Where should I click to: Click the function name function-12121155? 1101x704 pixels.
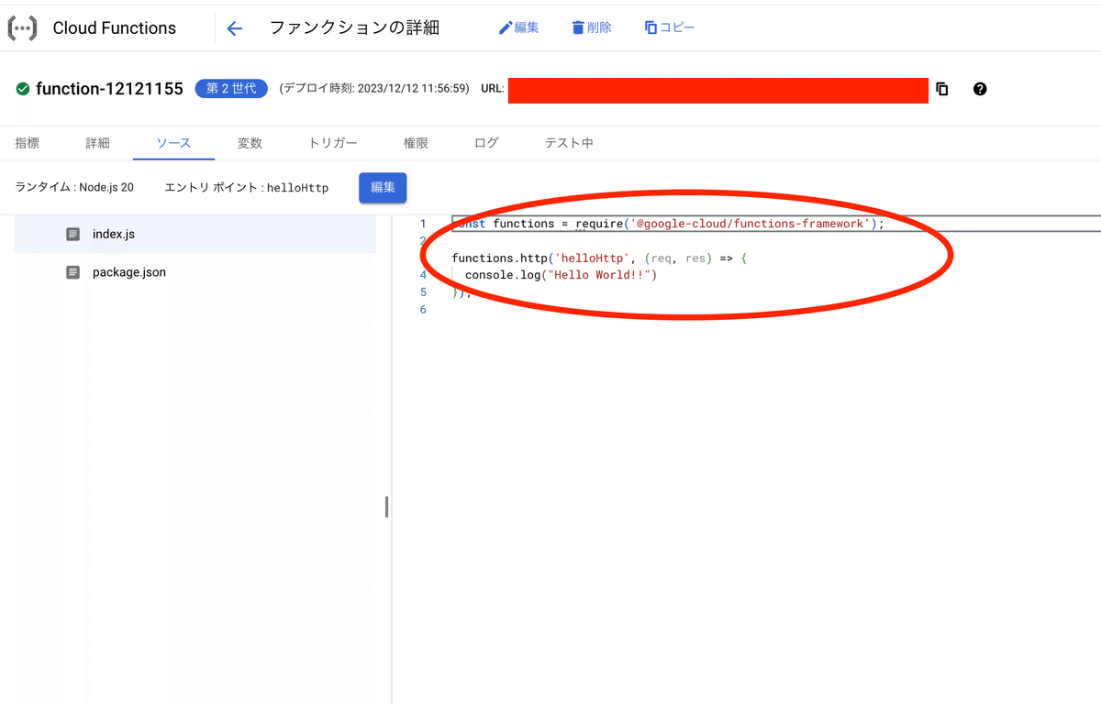(x=109, y=89)
